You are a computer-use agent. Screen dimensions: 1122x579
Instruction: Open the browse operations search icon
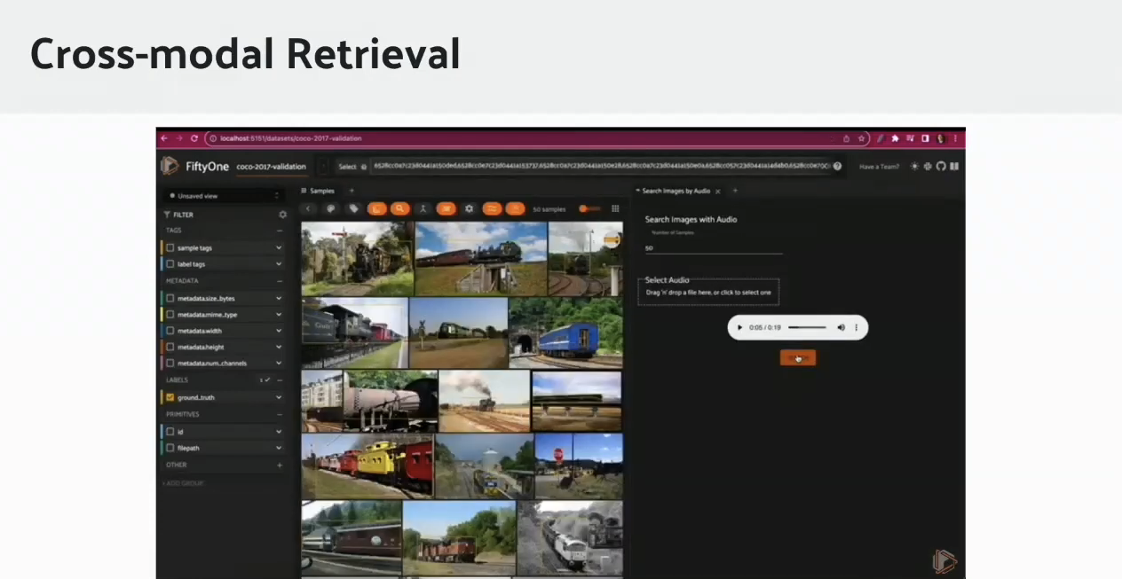pos(400,208)
